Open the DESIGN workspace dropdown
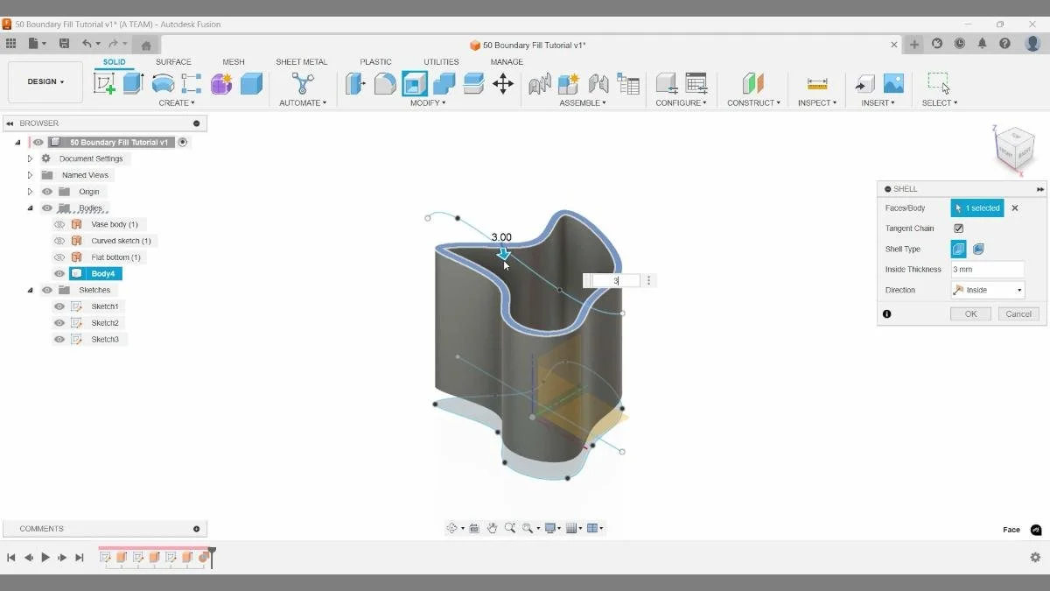 pos(45,81)
